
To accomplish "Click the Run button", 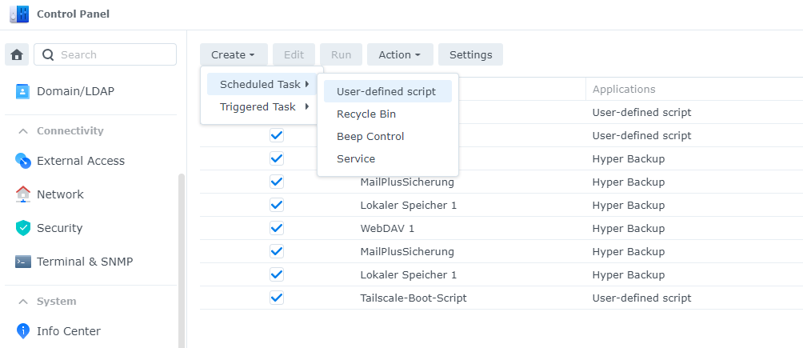I will click(x=341, y=54).
